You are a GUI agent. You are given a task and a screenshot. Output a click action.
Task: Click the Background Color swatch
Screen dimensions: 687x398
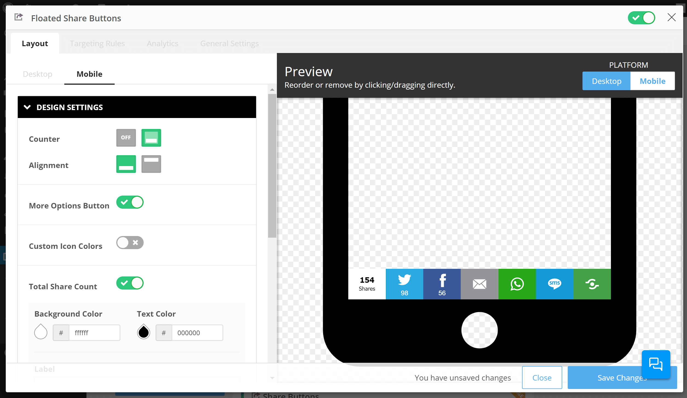(41, 332)
